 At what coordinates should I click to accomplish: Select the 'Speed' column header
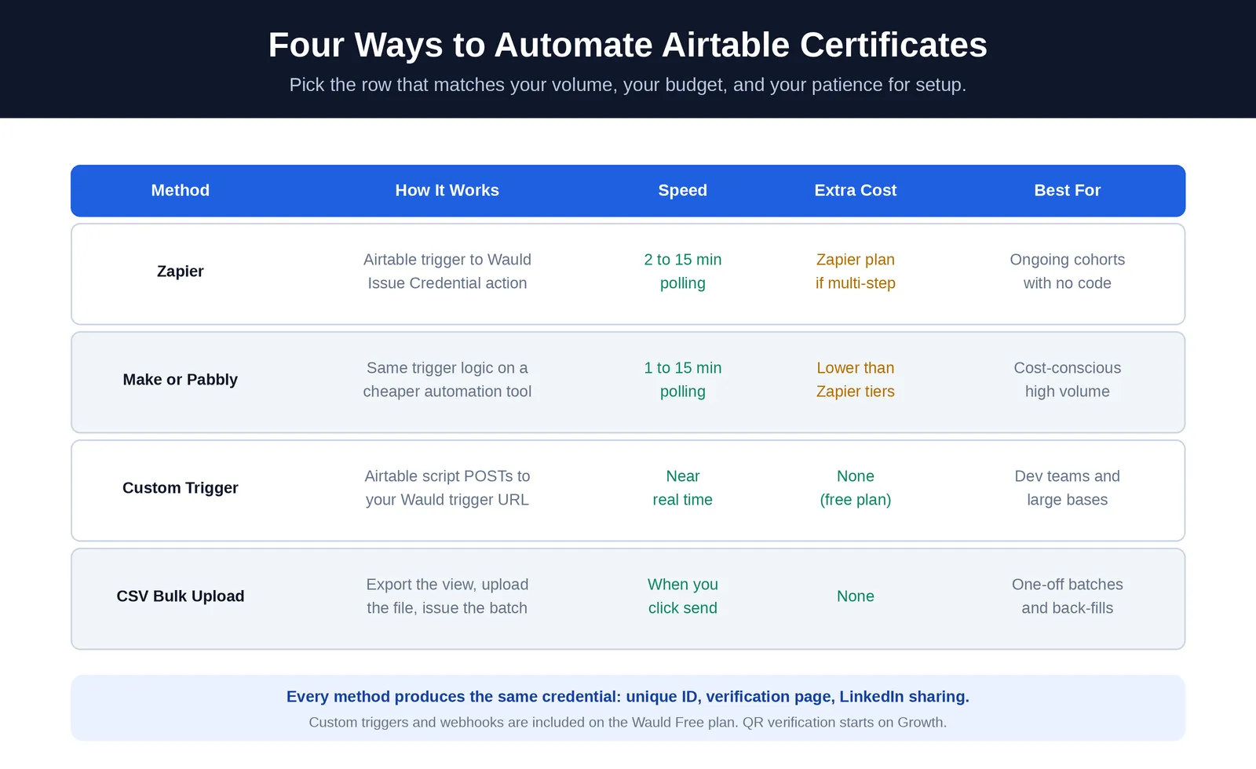(683, 190)
